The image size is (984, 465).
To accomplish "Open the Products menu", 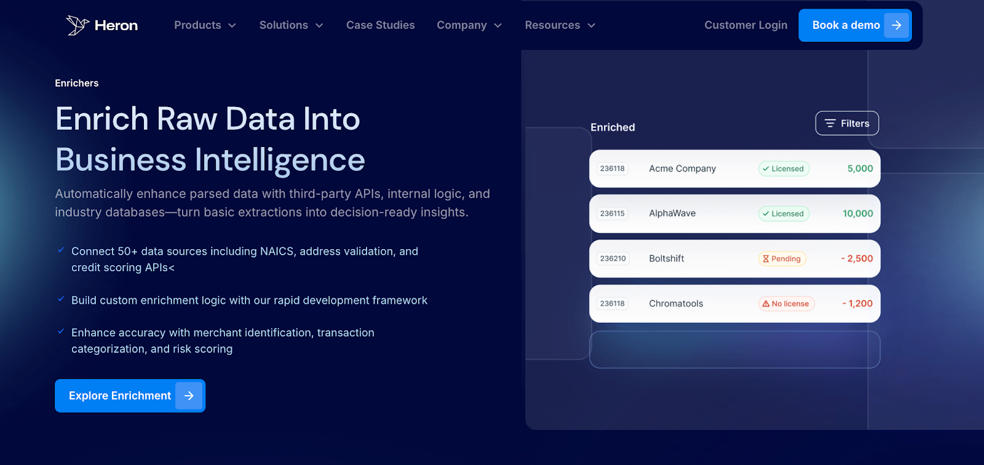I will click(x=205, y=25).
